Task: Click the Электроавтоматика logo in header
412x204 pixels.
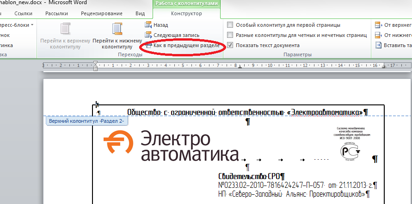Action: pyautogui.click(x=170, y=146)
